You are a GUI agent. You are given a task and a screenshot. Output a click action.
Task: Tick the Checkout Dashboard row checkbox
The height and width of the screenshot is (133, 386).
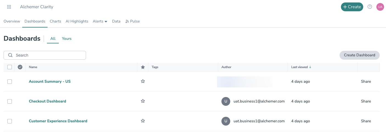click(10, 101)
